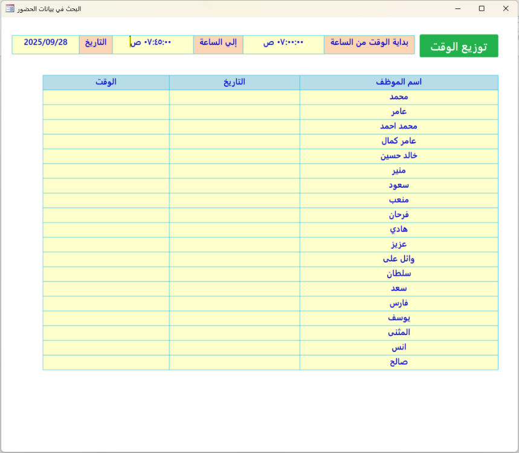Screen dimensions: 519x453
Task: Click the start time field showing 07:00:00
Action: click(283, 44)
